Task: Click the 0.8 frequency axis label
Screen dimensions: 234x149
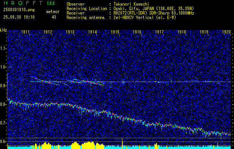Action: [3, 104]
